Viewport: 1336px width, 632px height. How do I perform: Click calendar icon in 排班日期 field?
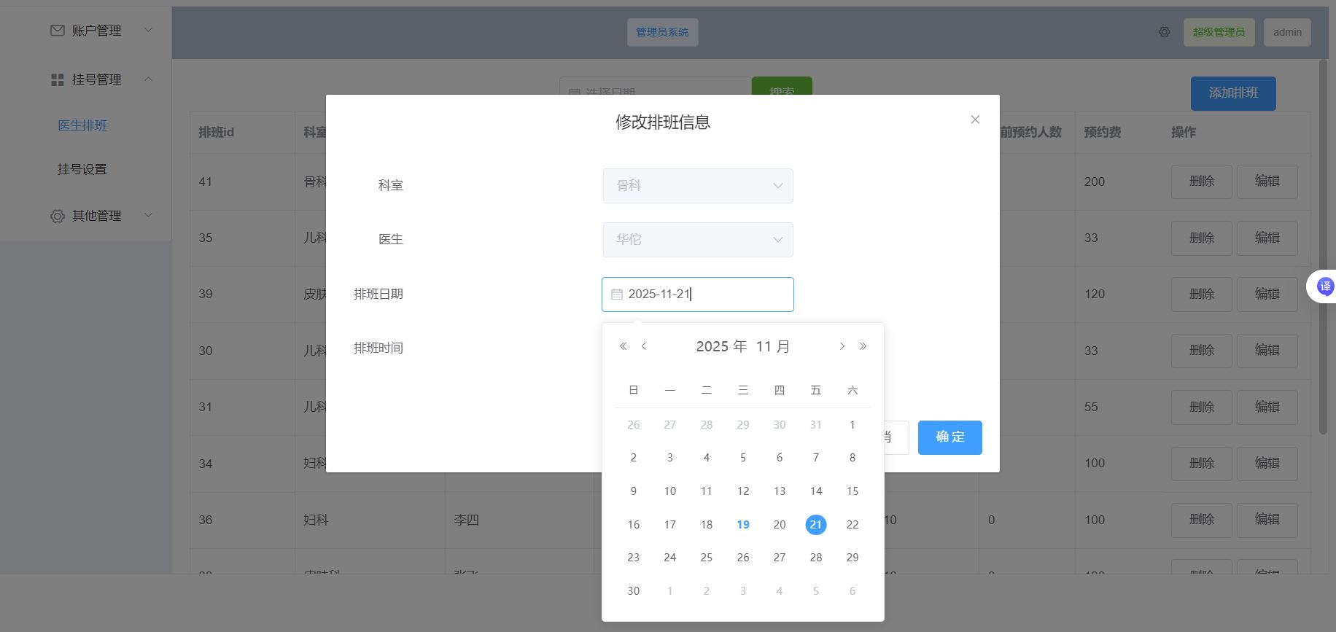click(x=617, y=294)
